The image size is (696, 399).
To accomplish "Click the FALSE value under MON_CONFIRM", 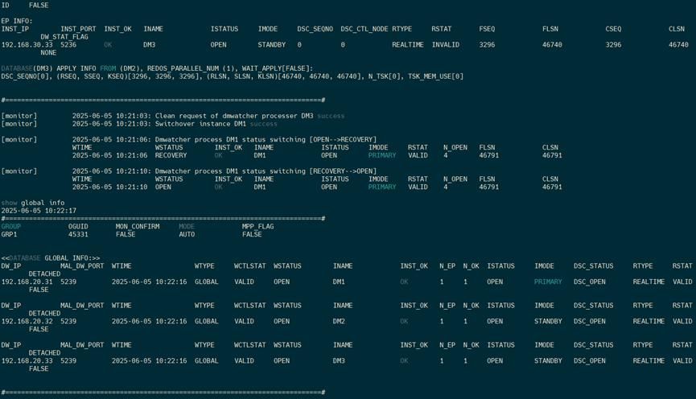I will pyautogui.click(x=126, y=234).
